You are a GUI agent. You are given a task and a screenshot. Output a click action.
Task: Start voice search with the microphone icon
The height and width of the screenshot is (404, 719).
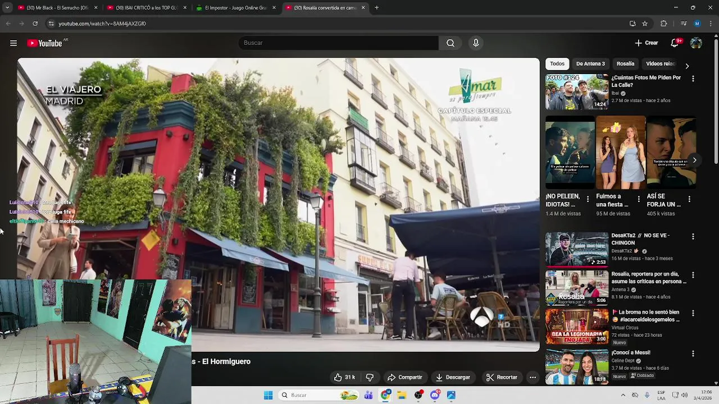476,43
